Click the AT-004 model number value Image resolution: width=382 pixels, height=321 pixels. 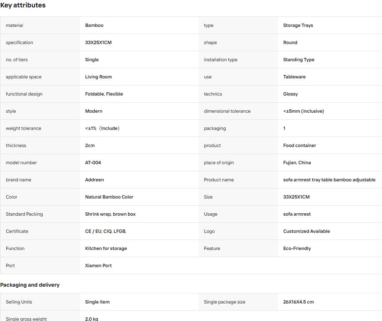click(x=93, y=163)
